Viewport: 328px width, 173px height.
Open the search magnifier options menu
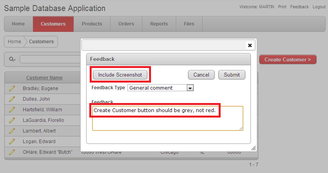12,59
